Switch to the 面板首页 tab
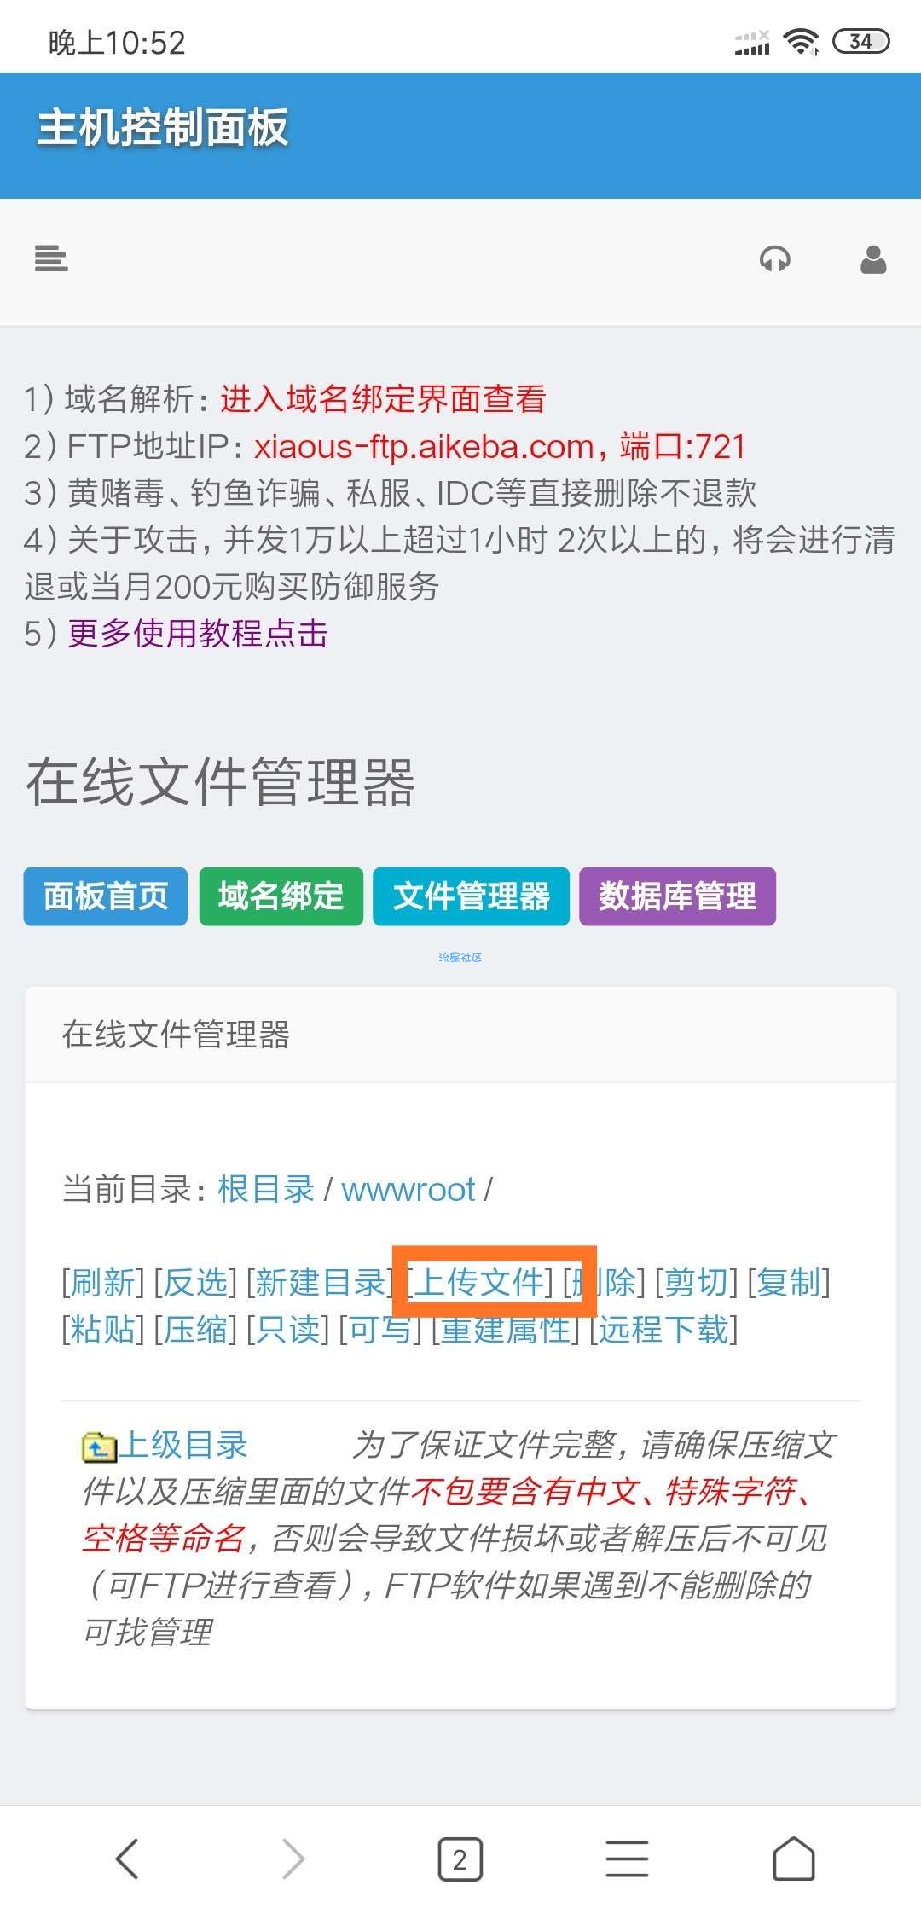 105,896
